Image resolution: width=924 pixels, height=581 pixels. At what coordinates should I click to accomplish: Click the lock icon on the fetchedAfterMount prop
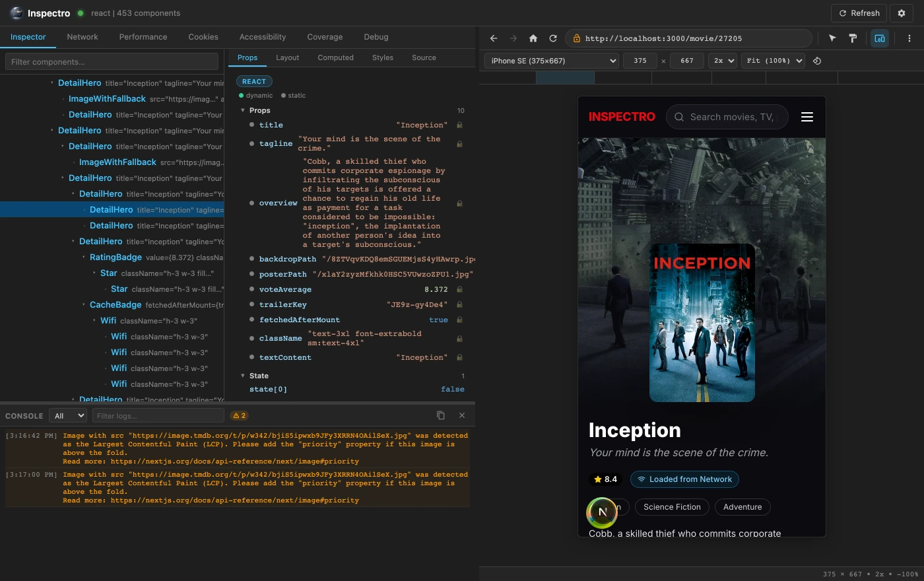pos(459,320)
